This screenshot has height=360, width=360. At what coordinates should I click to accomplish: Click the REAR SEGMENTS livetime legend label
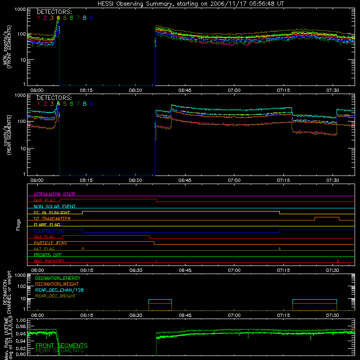tap(60, 351)
